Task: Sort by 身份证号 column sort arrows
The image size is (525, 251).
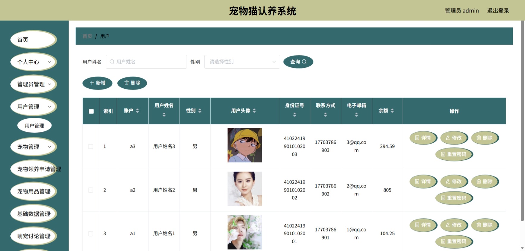Action: coord(295,115)
